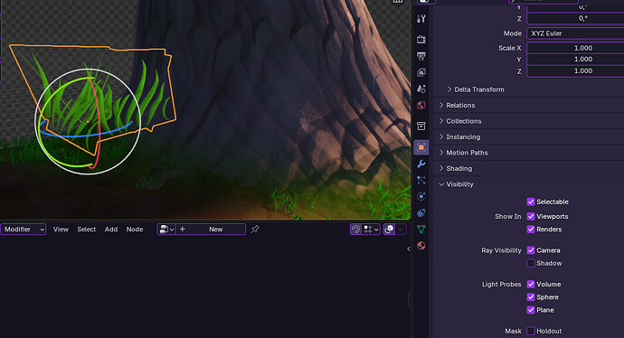
Task: Open the snap node element dropdown
Action: (371, 229)
